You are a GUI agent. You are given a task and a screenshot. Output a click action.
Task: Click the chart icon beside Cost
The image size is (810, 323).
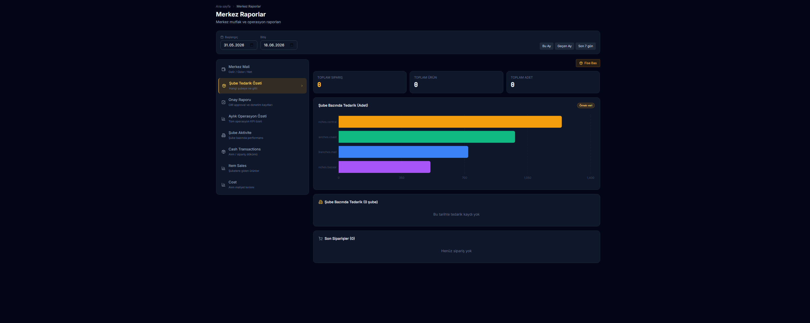[x=223, y=185]
